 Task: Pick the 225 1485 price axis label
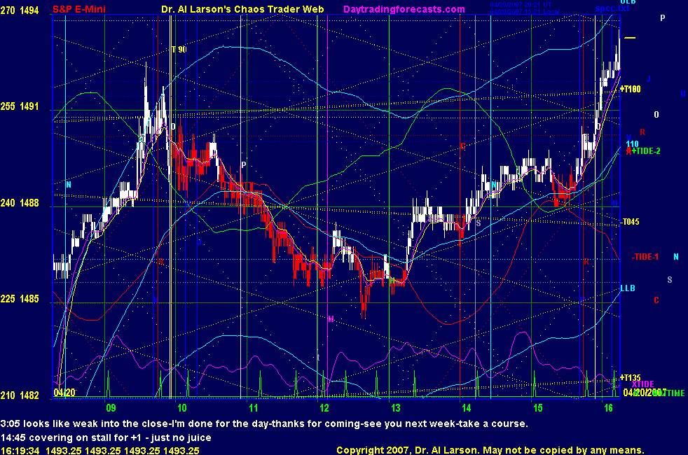click(20, 299)
